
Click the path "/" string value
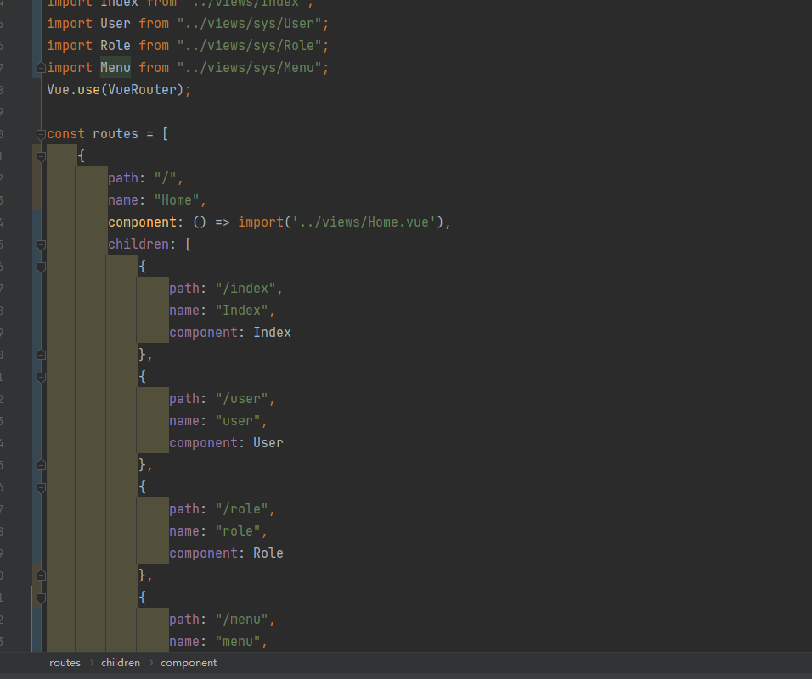165,178
